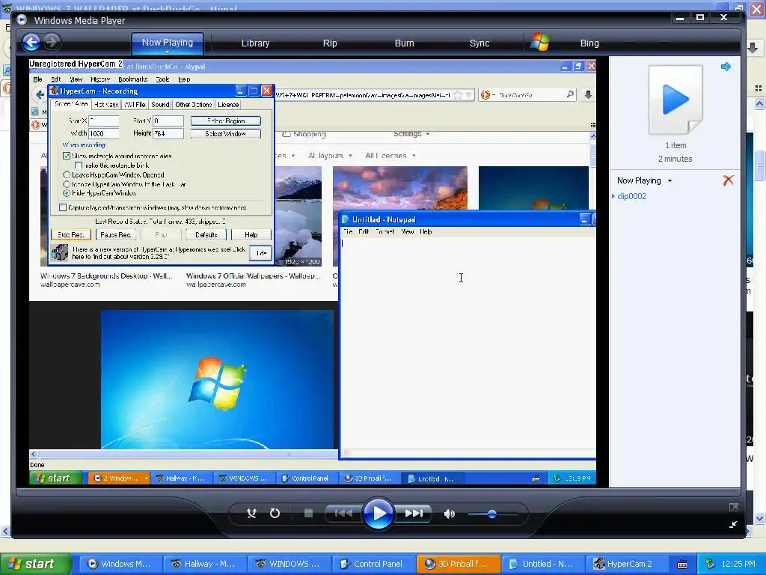Click the playlist artwork play thumbnail
This screenshot has width=766, height=575.
(675, 100)
